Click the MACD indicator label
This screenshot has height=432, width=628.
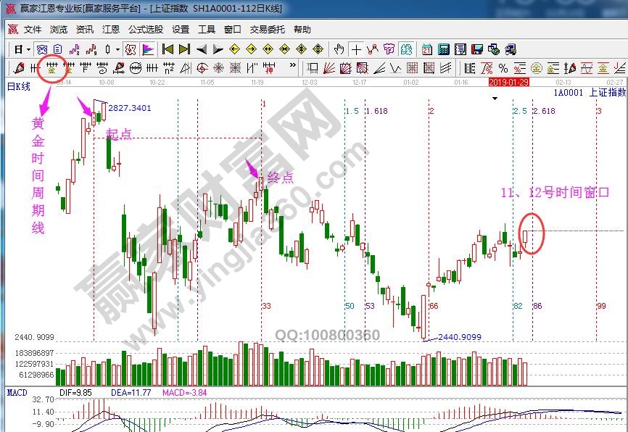tap(17, 392)
